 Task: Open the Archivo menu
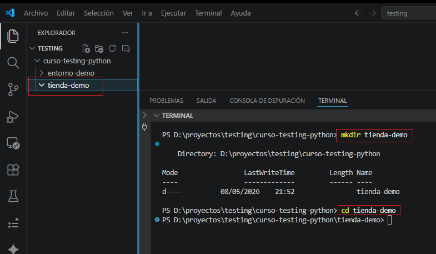click(x=36, y=13)
